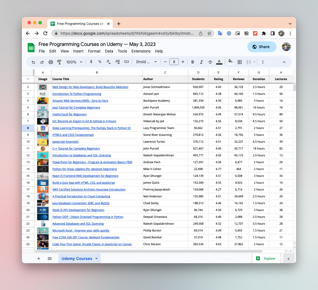Click the font size field showing 8
The width and height of the screenshot is (318, 290).
(174, 62)
